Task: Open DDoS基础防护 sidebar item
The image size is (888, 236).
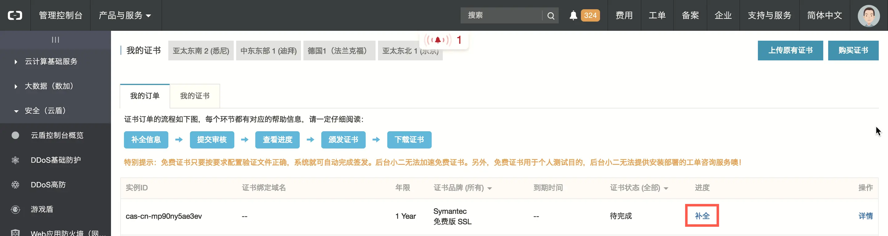Action: tap(56, 160)
